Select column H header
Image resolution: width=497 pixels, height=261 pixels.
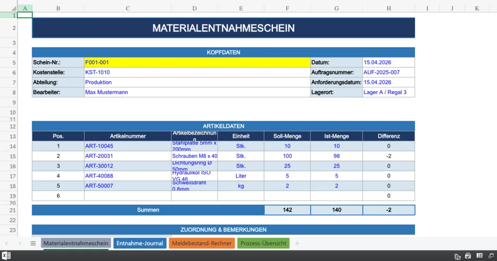click(389, 9)
